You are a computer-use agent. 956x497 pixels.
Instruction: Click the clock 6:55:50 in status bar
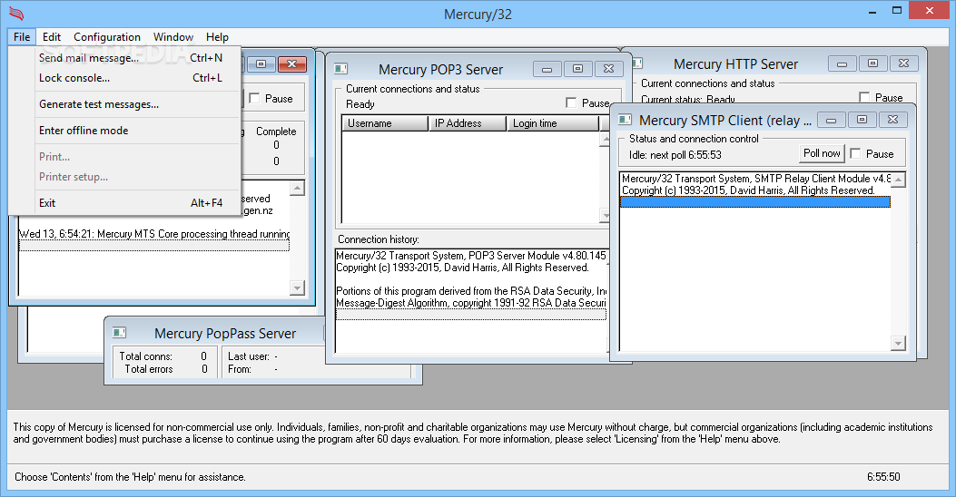[x=883, y=477]
